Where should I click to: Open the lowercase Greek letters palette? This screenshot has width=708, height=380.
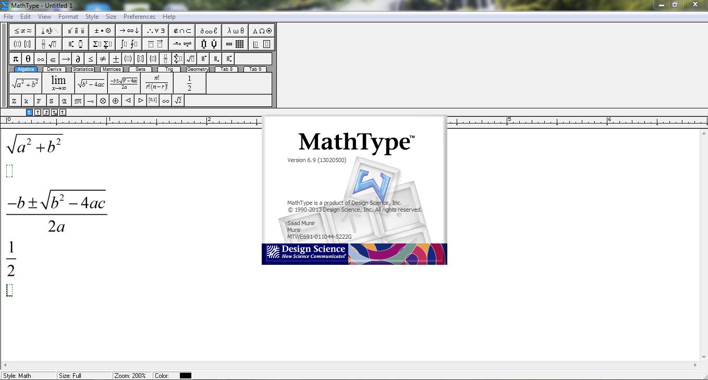(x=235, y=30)
